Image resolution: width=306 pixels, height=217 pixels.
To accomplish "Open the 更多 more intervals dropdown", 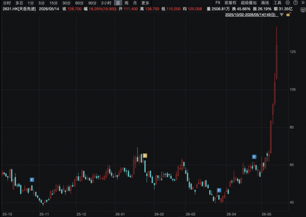I will click(145, 3).
